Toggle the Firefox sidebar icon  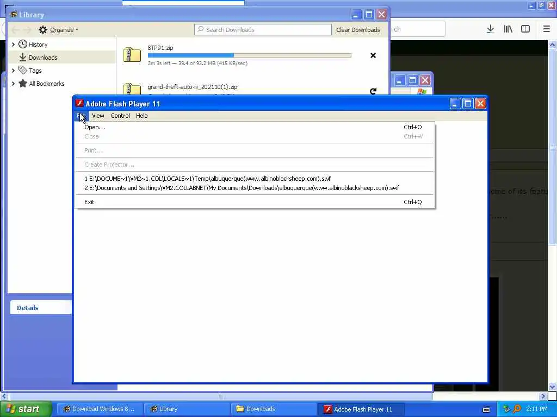(525, 29)
